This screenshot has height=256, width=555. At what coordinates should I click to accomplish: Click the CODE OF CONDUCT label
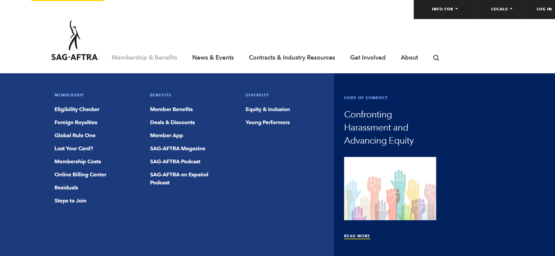(x=366, y=98)
